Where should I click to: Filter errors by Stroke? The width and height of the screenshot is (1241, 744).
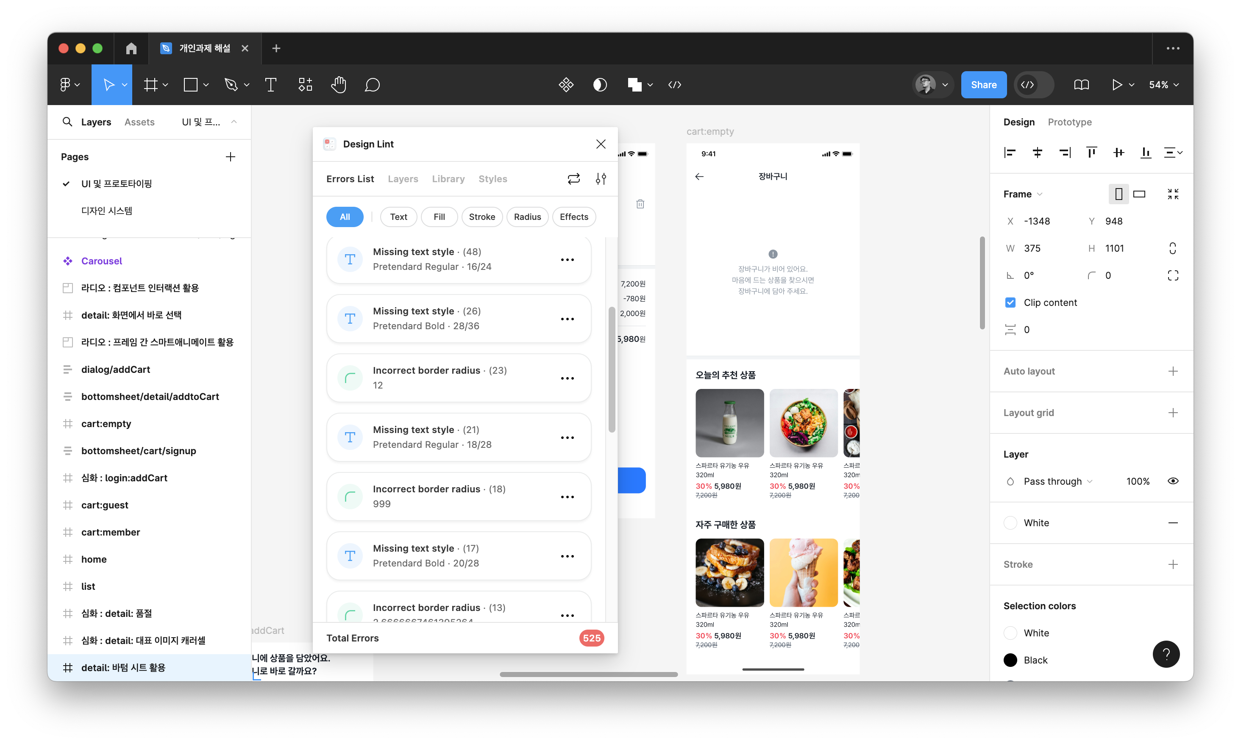click(x=482, y=217)
